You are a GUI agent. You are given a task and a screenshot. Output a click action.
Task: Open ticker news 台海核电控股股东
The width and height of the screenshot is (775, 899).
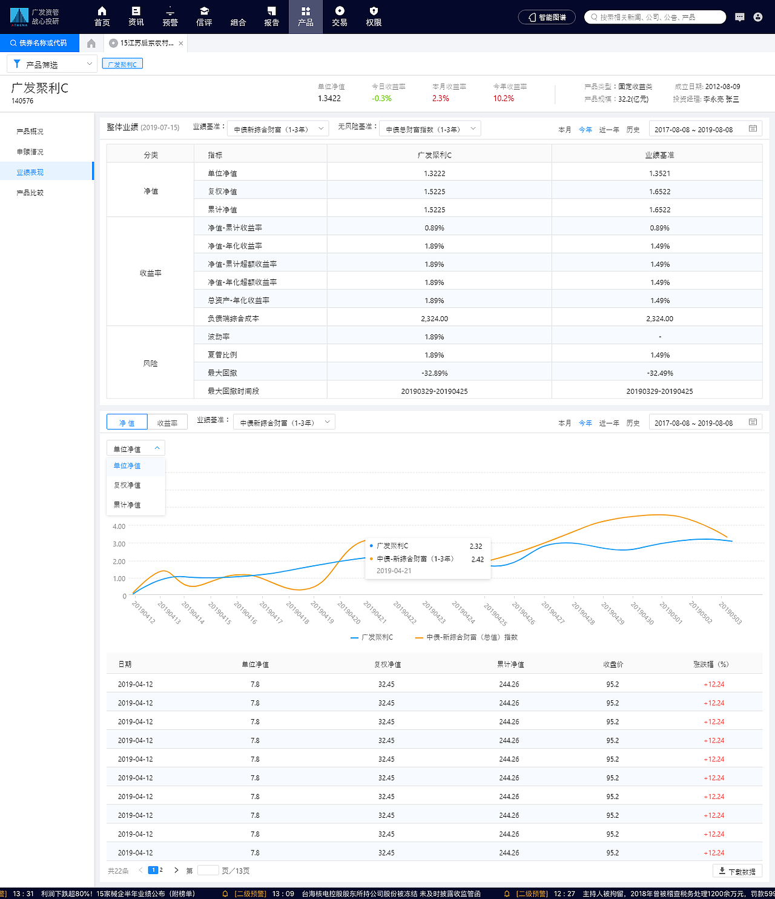pos(391,894)
